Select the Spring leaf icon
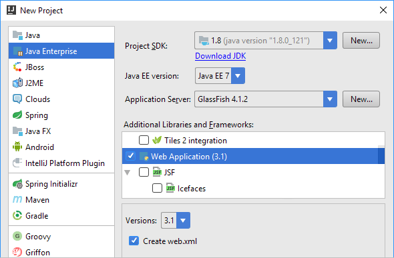Image resolution: width=394 pixels, height=258 pixels. click(x=17, y=115)
